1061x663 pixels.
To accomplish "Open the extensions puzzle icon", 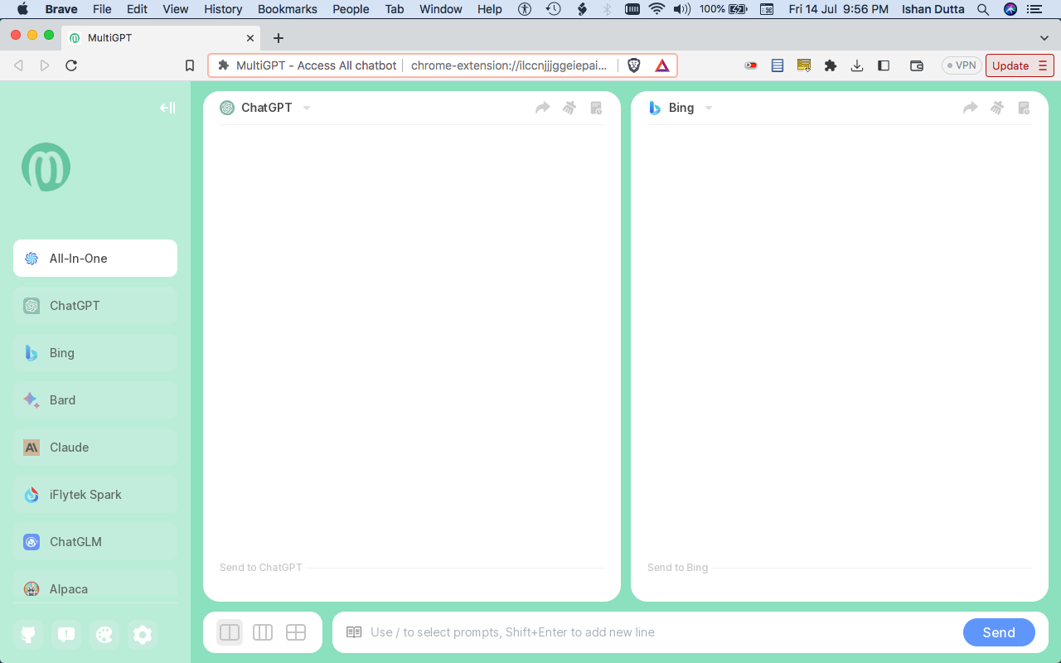I will click(x=831, y=65).
